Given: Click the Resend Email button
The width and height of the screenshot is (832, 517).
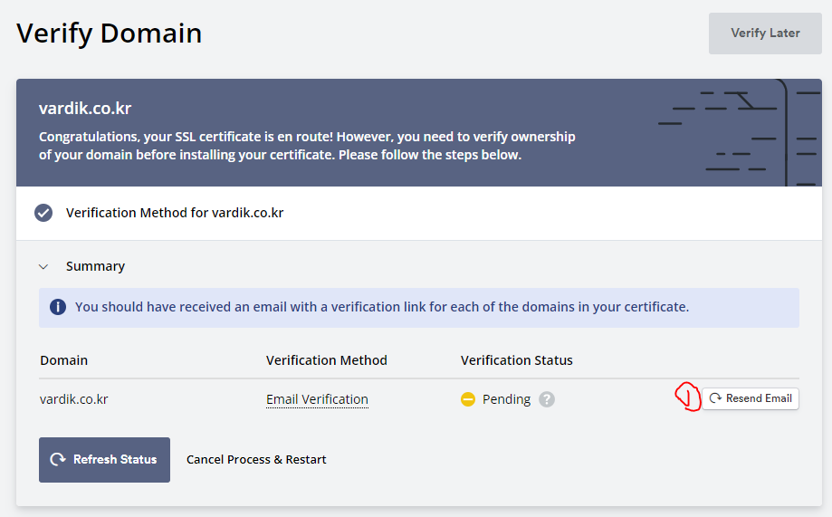Looking at the screenshot, I should (x=751, y=398).
